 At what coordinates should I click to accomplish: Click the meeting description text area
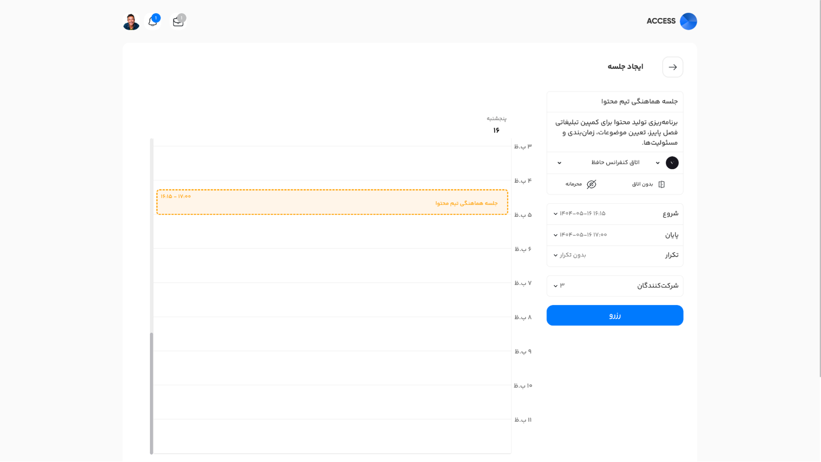click(x=614, y=132)
